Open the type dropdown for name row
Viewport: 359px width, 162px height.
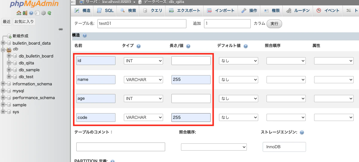tap(143, 80)
